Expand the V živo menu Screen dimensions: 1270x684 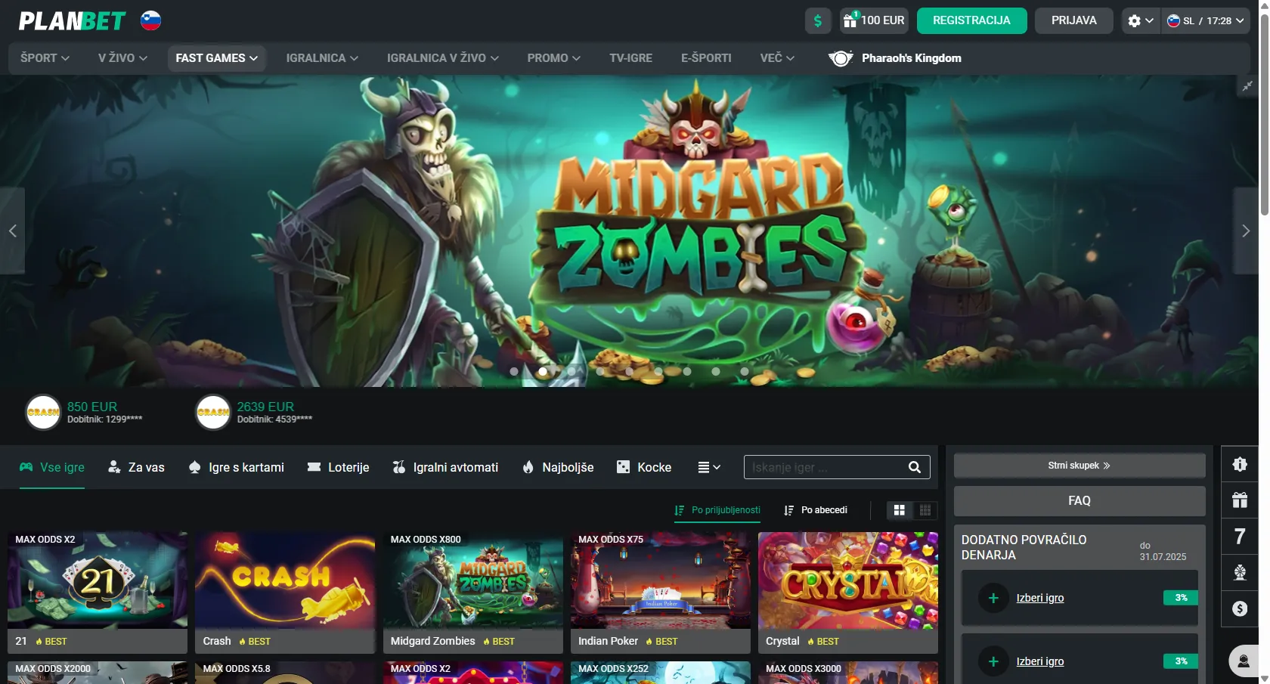point(122,58)
